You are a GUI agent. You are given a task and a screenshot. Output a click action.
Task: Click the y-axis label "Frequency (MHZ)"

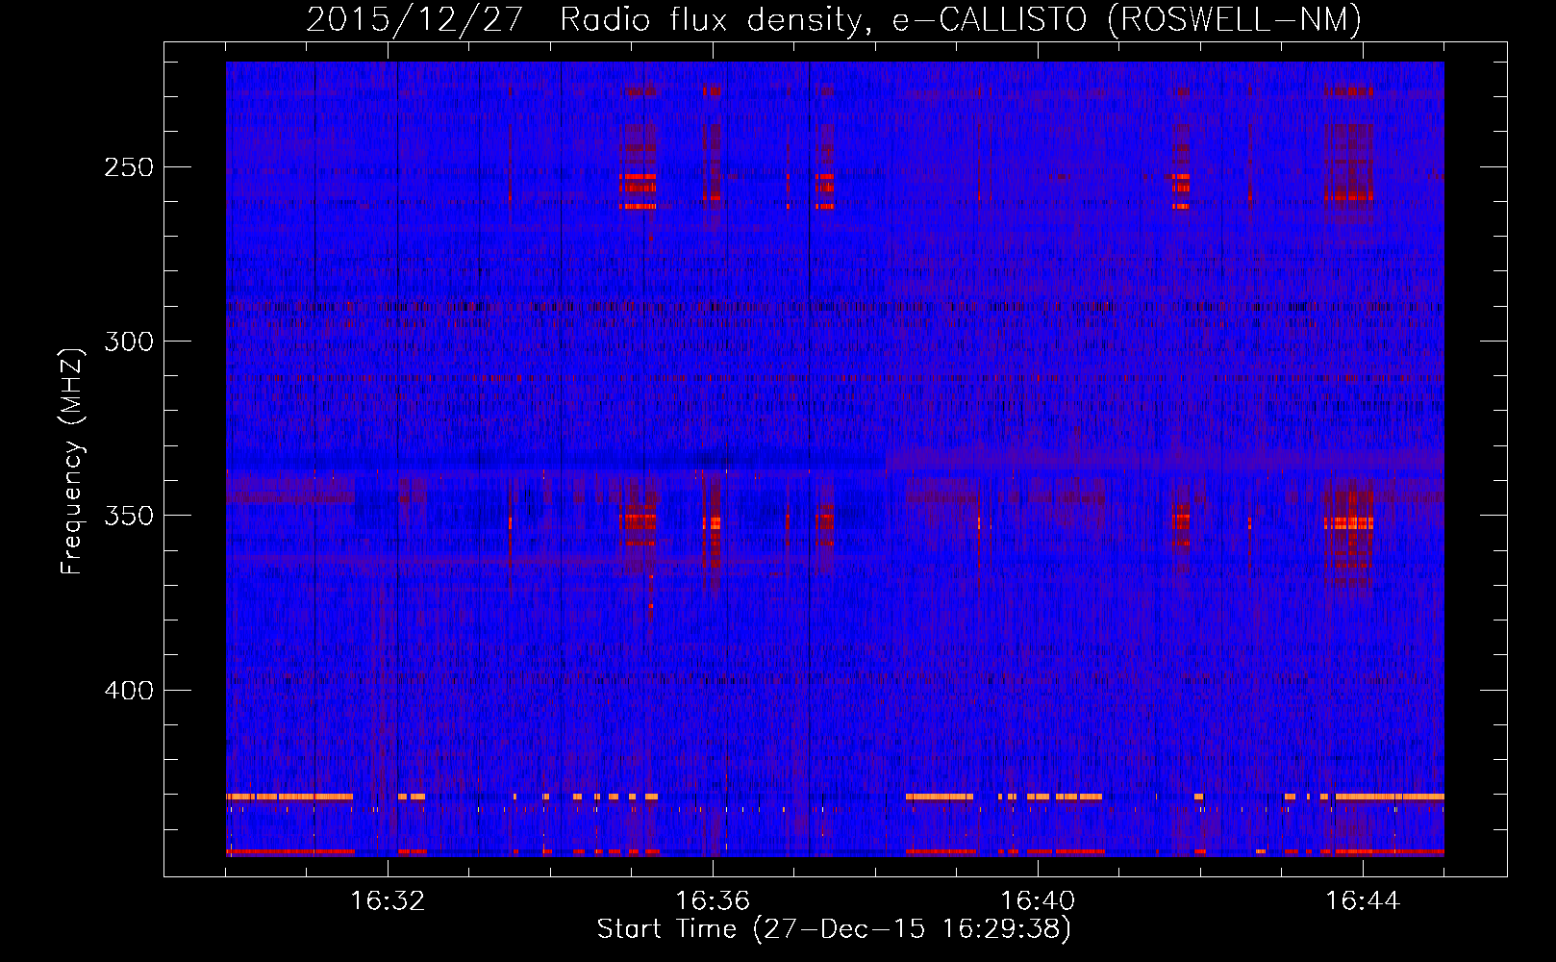[72, 462]
